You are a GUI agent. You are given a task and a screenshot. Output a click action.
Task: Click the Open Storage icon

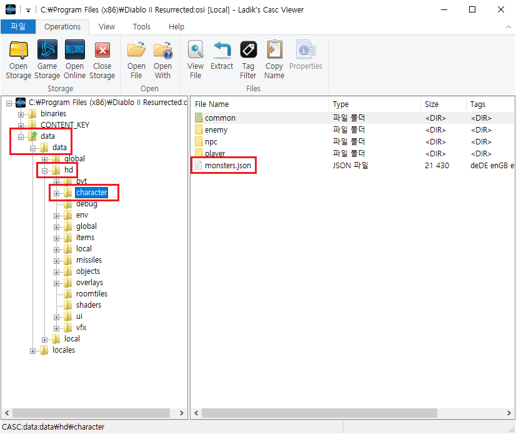[x=19, y=50]
